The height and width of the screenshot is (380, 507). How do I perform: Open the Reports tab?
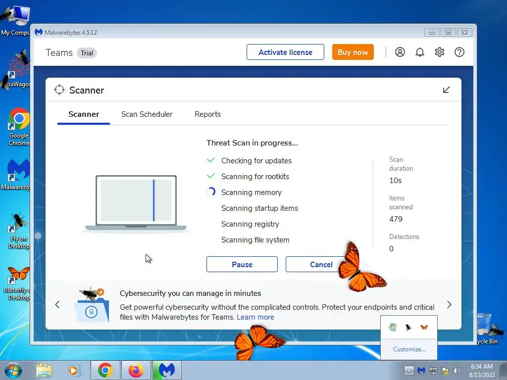pos(207,114)
